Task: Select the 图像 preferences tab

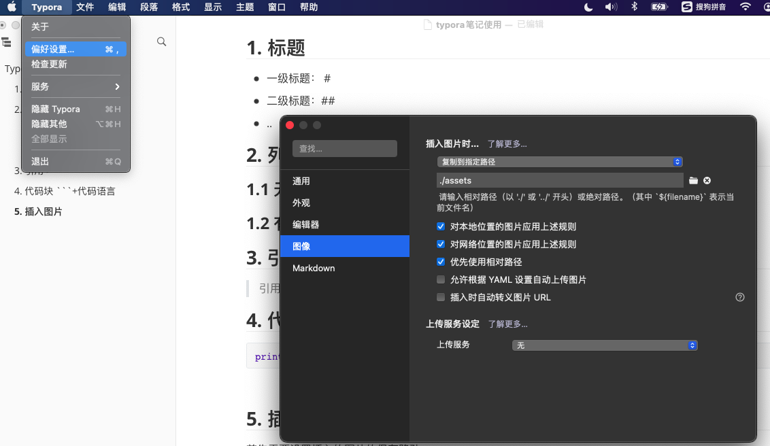Action: click(x=345, y=246)
